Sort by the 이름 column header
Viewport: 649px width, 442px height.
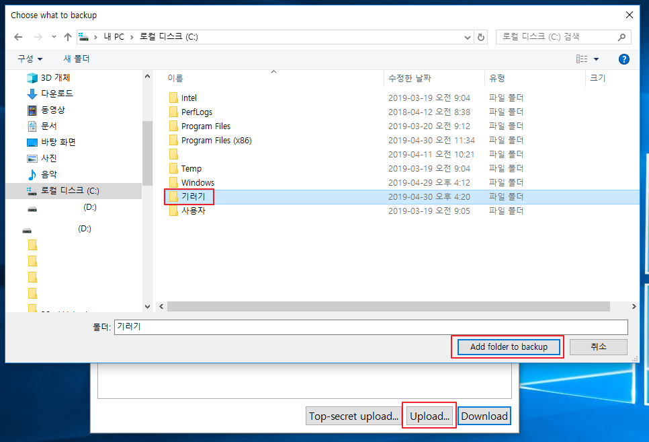pyautogui.click(x=175, y=78)
